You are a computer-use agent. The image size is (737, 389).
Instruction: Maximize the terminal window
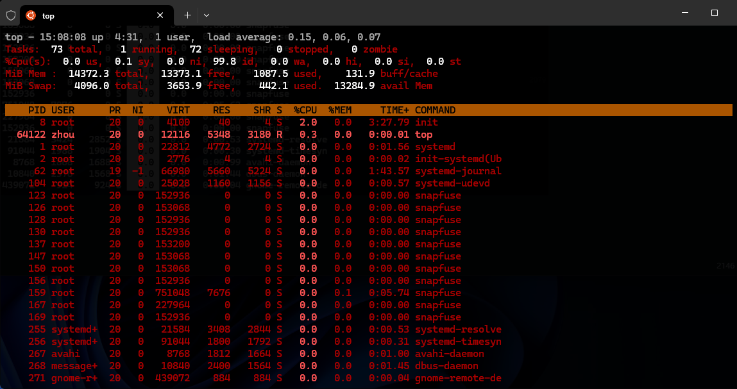pos(715,13)
